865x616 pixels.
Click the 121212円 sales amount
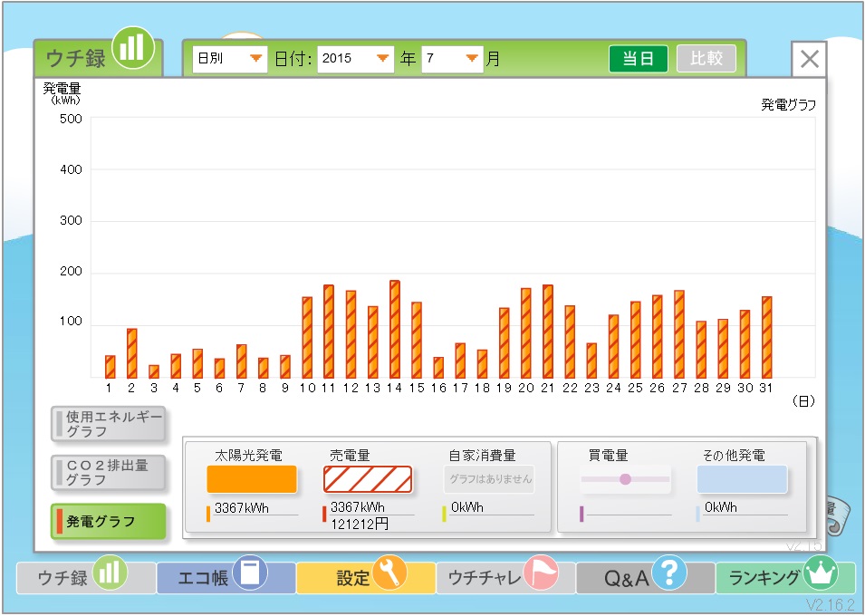point(359,524)
